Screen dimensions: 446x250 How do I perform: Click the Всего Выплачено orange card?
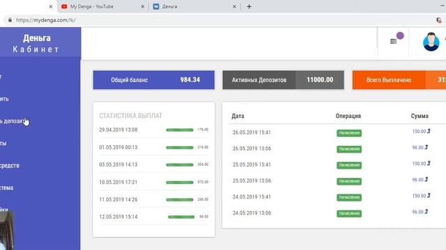click(399, 80)
